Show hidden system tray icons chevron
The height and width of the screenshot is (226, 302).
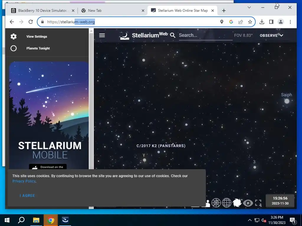point(250,220)
